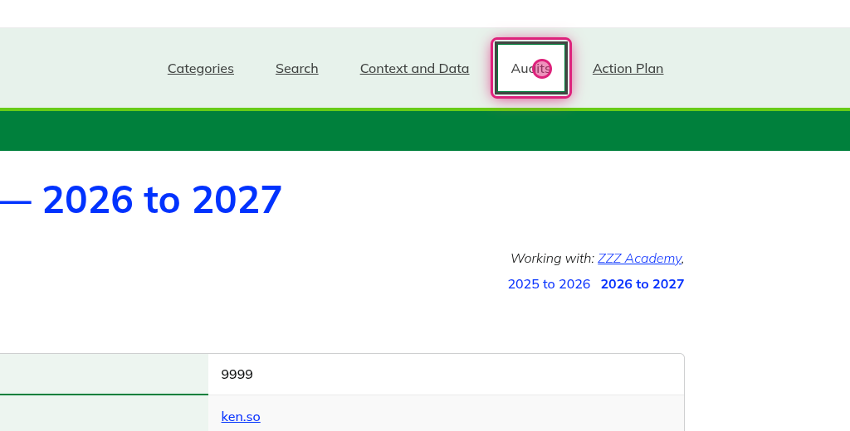Open the Categories navigation link
The height and width of the screenshot is (431, 850).
201,68
